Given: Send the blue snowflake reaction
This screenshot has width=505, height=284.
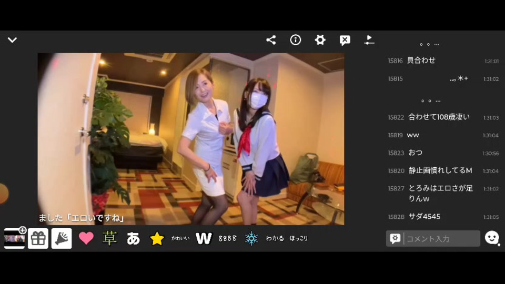Looking at the screenshot, I should (251, 239).
